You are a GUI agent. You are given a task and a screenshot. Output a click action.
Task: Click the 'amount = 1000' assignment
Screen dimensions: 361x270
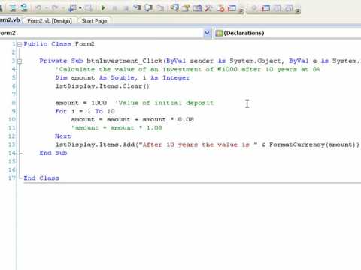click(x=81, y=103)
